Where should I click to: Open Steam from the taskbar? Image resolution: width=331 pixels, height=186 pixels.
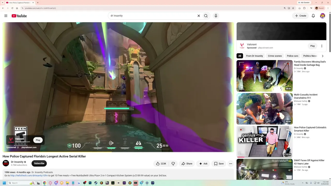(96, 183)
